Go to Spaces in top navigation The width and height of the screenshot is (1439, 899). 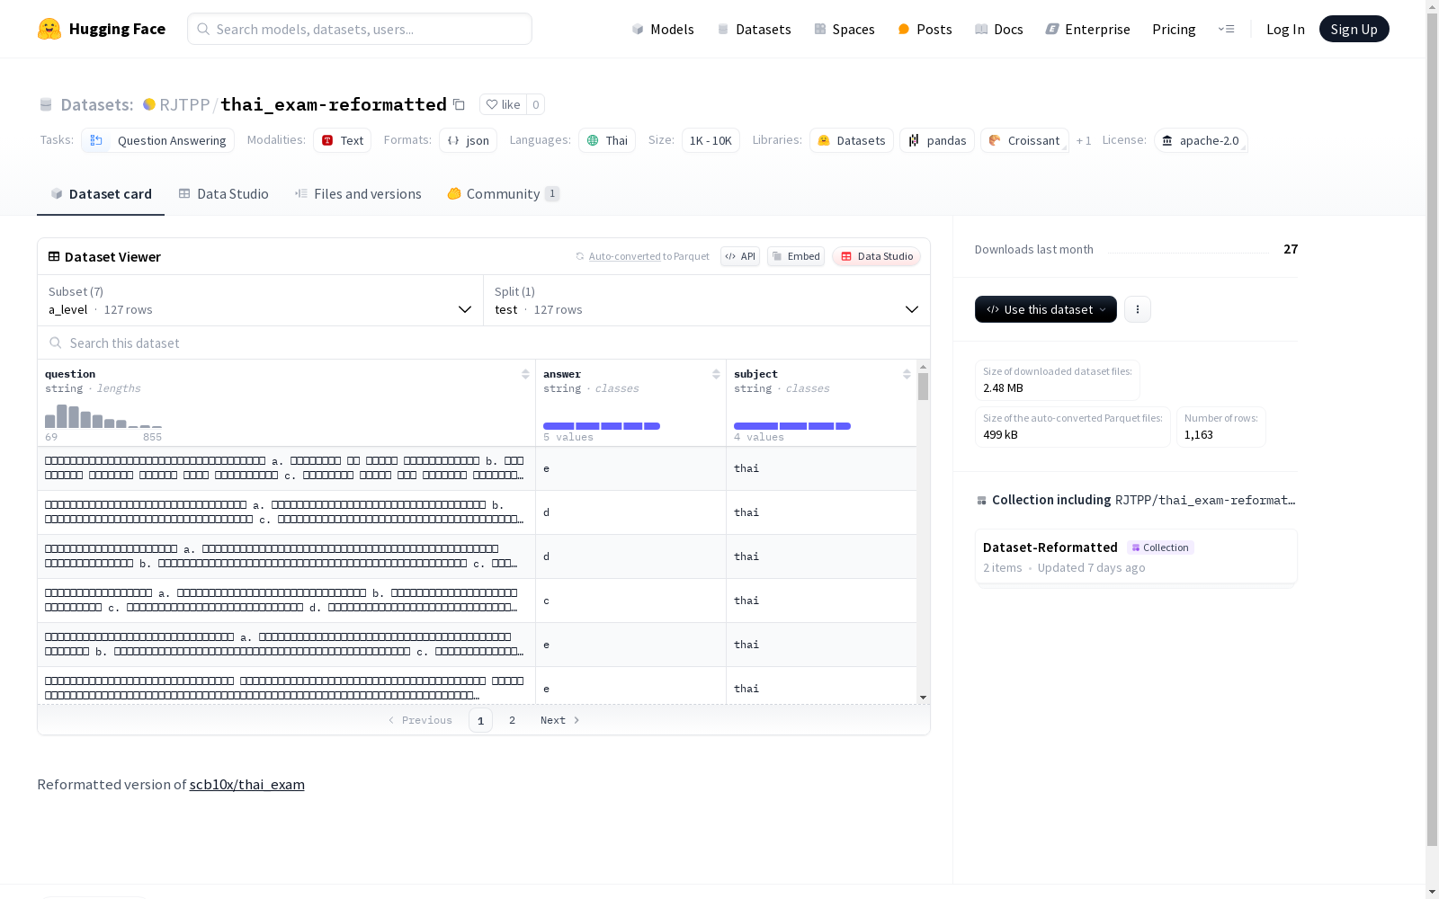[x=845, y=29]
